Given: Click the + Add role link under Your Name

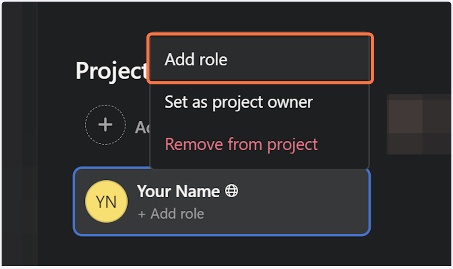Looking at the screenshot, I should (x=171, y=214).
